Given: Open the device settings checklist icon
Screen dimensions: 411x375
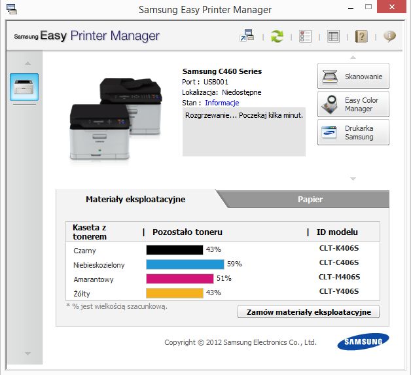Looking at the screenshot, I should click(x=306, y=36).
